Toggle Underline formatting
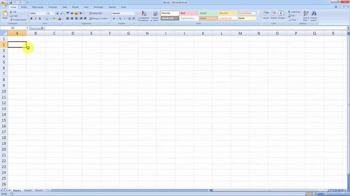Viewport: 350px width, 196px height. [x=40, y=19]
